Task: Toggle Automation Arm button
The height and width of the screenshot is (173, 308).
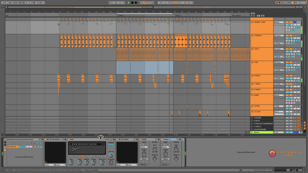Action: pyautogui.click(x=144, y=3)
